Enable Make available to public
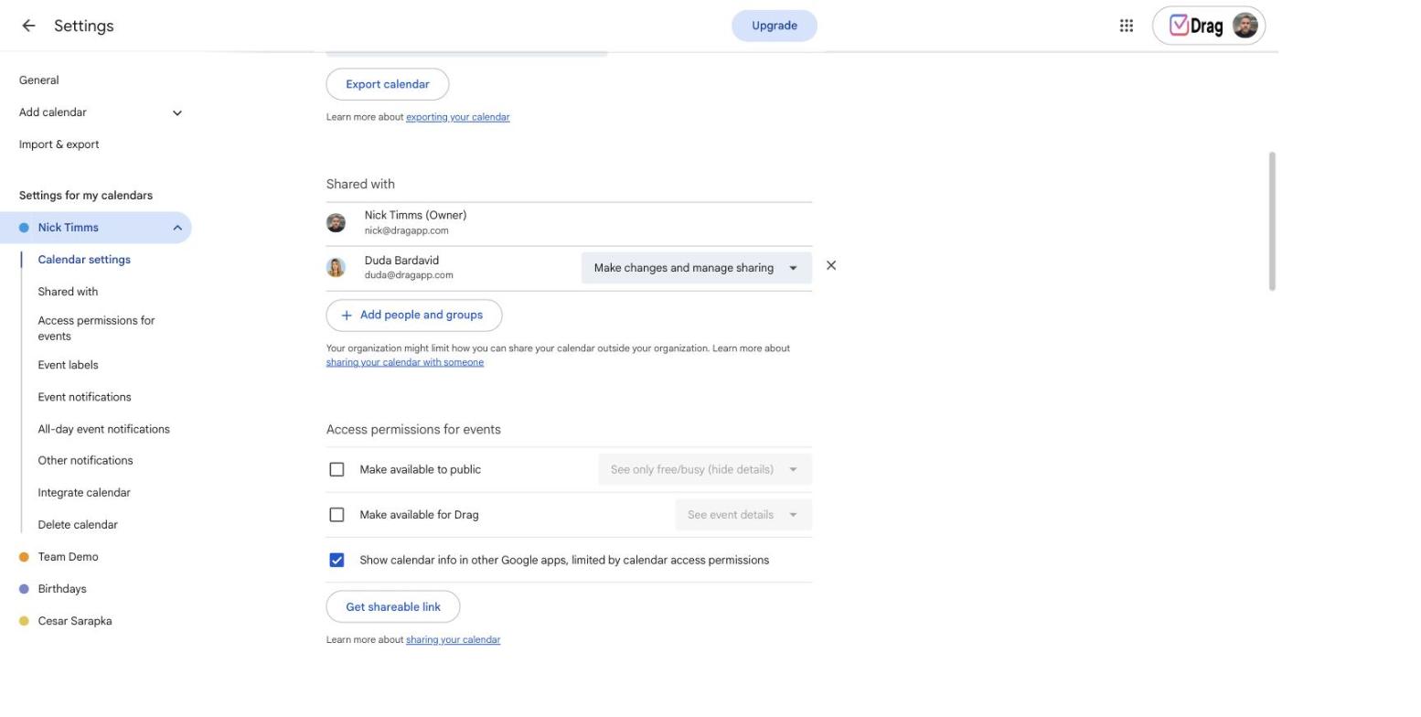1421x717 pixels. (x=337, y=469)
